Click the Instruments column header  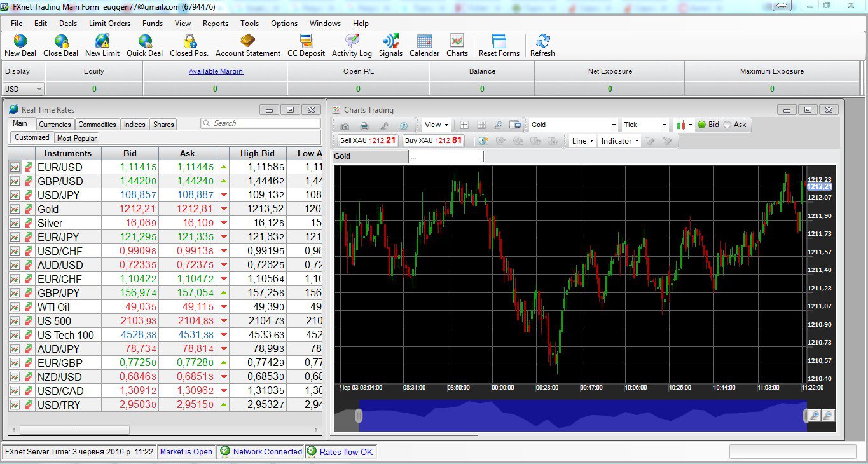tap(68, 153)
